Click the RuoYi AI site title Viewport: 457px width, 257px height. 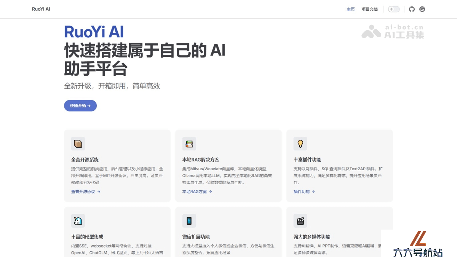point(41,9)
